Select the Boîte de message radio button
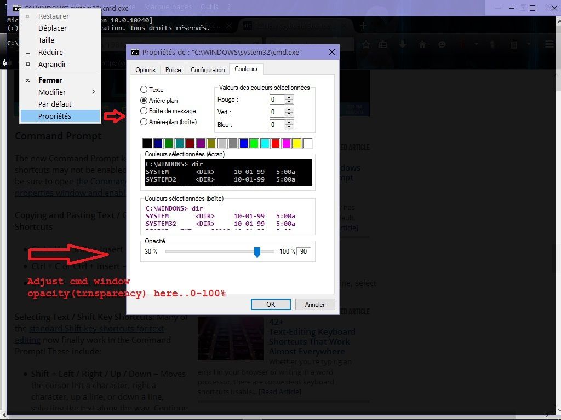This screenshot has height=420, width=561. [144, 111]
